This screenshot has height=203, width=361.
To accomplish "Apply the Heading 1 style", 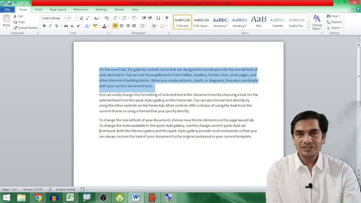I will (221, 22).
